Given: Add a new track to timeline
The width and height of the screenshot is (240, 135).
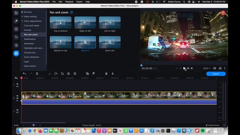Looking at the screenshot, I should pos(16,78).
